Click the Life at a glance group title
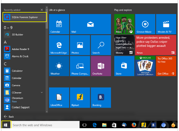 (57, 10)
